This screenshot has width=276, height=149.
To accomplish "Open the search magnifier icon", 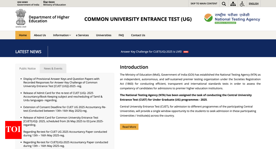I will pos(224,4).
